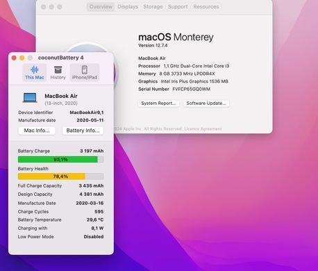Click the yellow Battery Health 78,4% bar
318x271 pixels.
pos(60,176)
